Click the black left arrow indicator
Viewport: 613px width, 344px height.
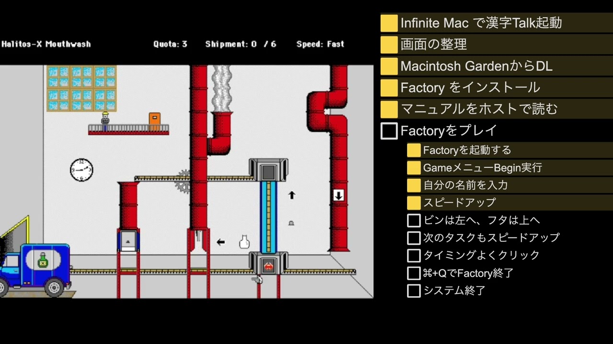coord(221,242)
